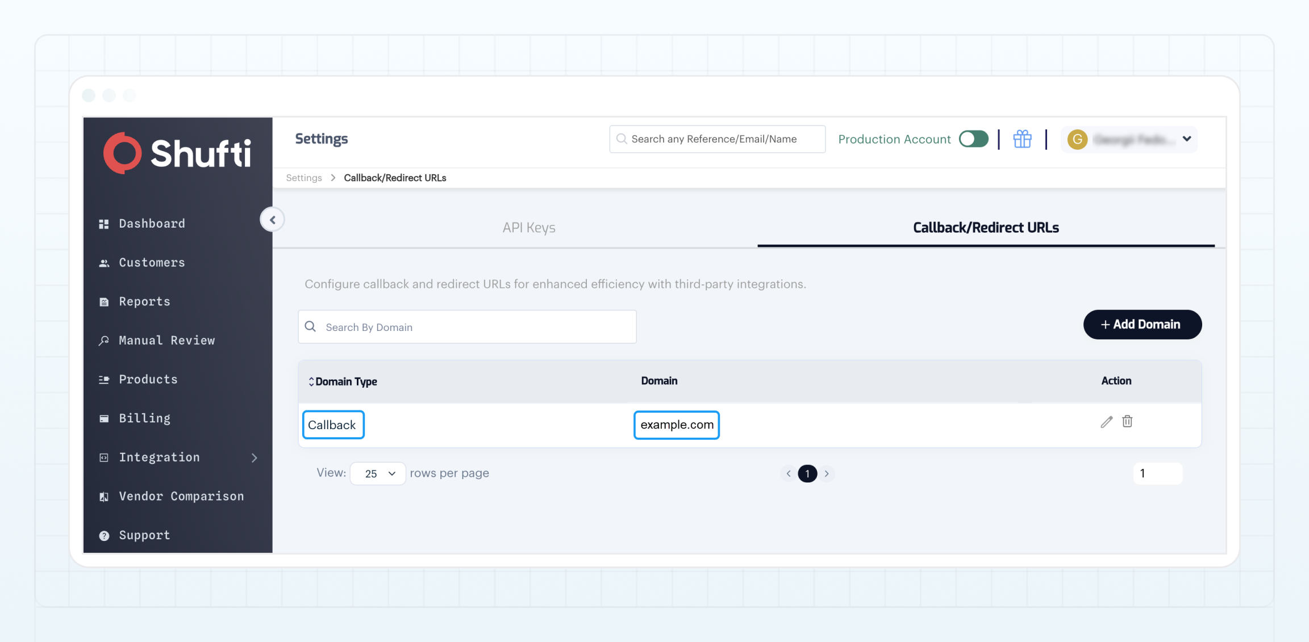Click the Manual Review magnifier icon
Screen dimensions: 1309x642
[x=104, y=340]
